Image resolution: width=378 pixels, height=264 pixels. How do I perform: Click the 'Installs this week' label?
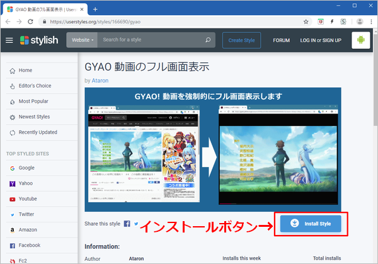point(241,258)
